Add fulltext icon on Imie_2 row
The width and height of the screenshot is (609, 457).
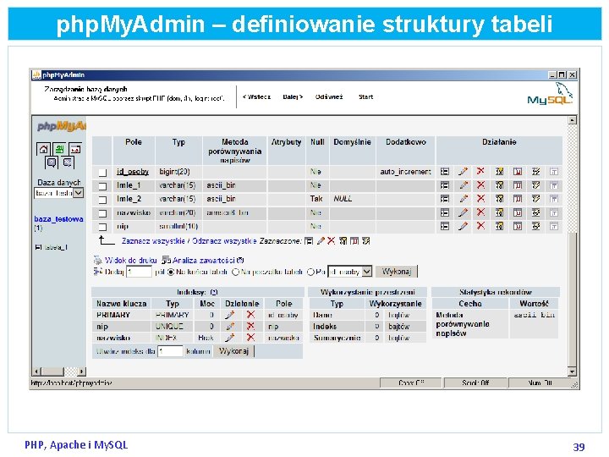(x=554, y=199)
